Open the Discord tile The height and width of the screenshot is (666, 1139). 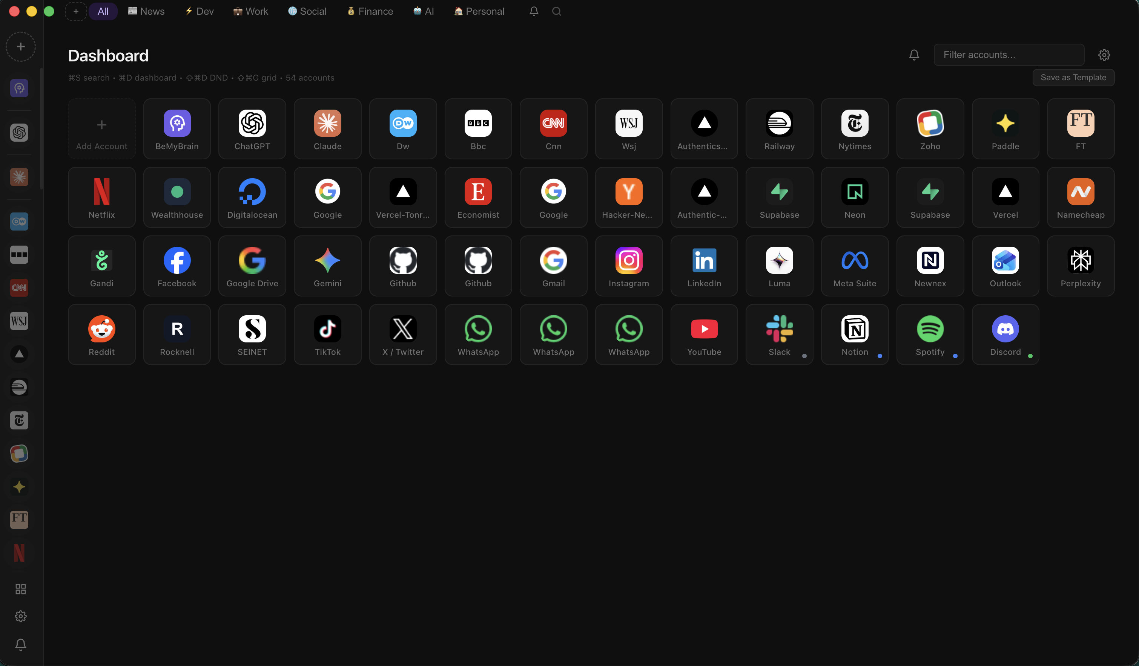[1005, 335]
